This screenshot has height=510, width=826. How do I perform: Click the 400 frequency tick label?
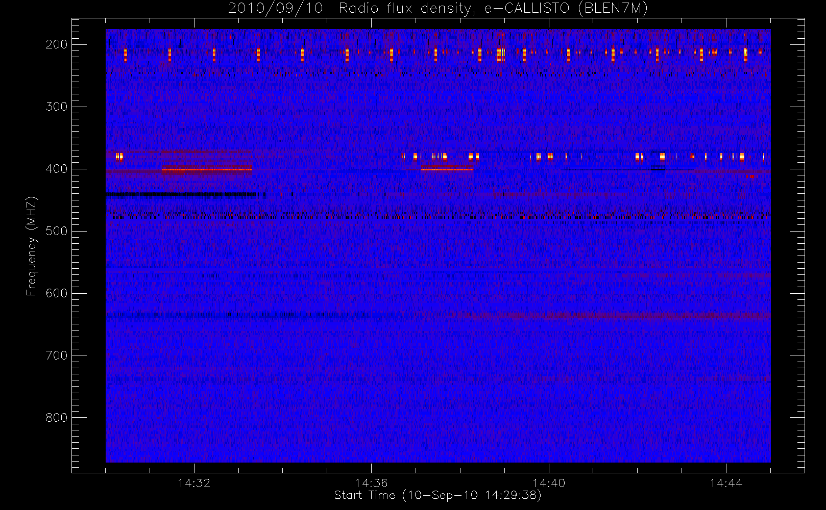(57, 169)
